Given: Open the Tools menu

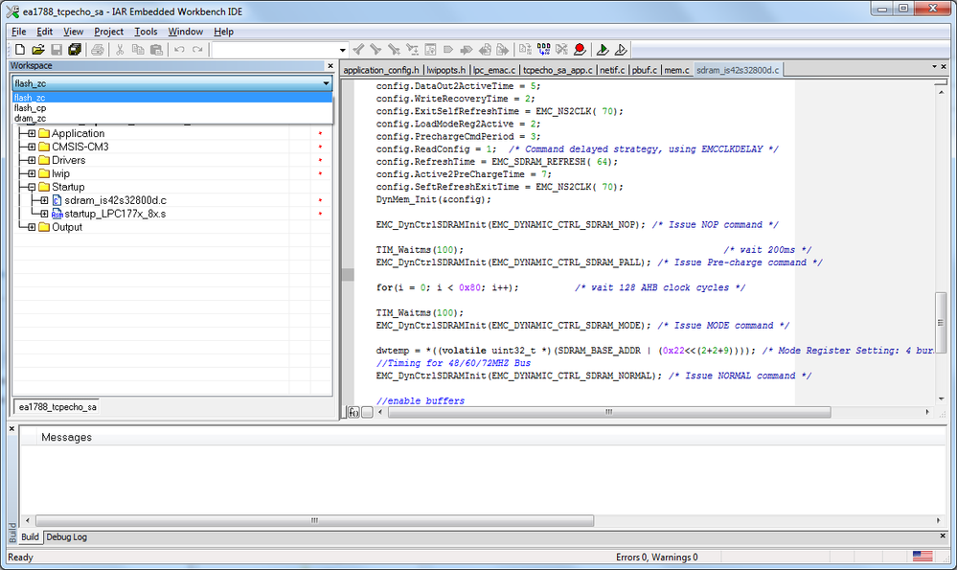Looking at the screenshot, I should (146, 32).
